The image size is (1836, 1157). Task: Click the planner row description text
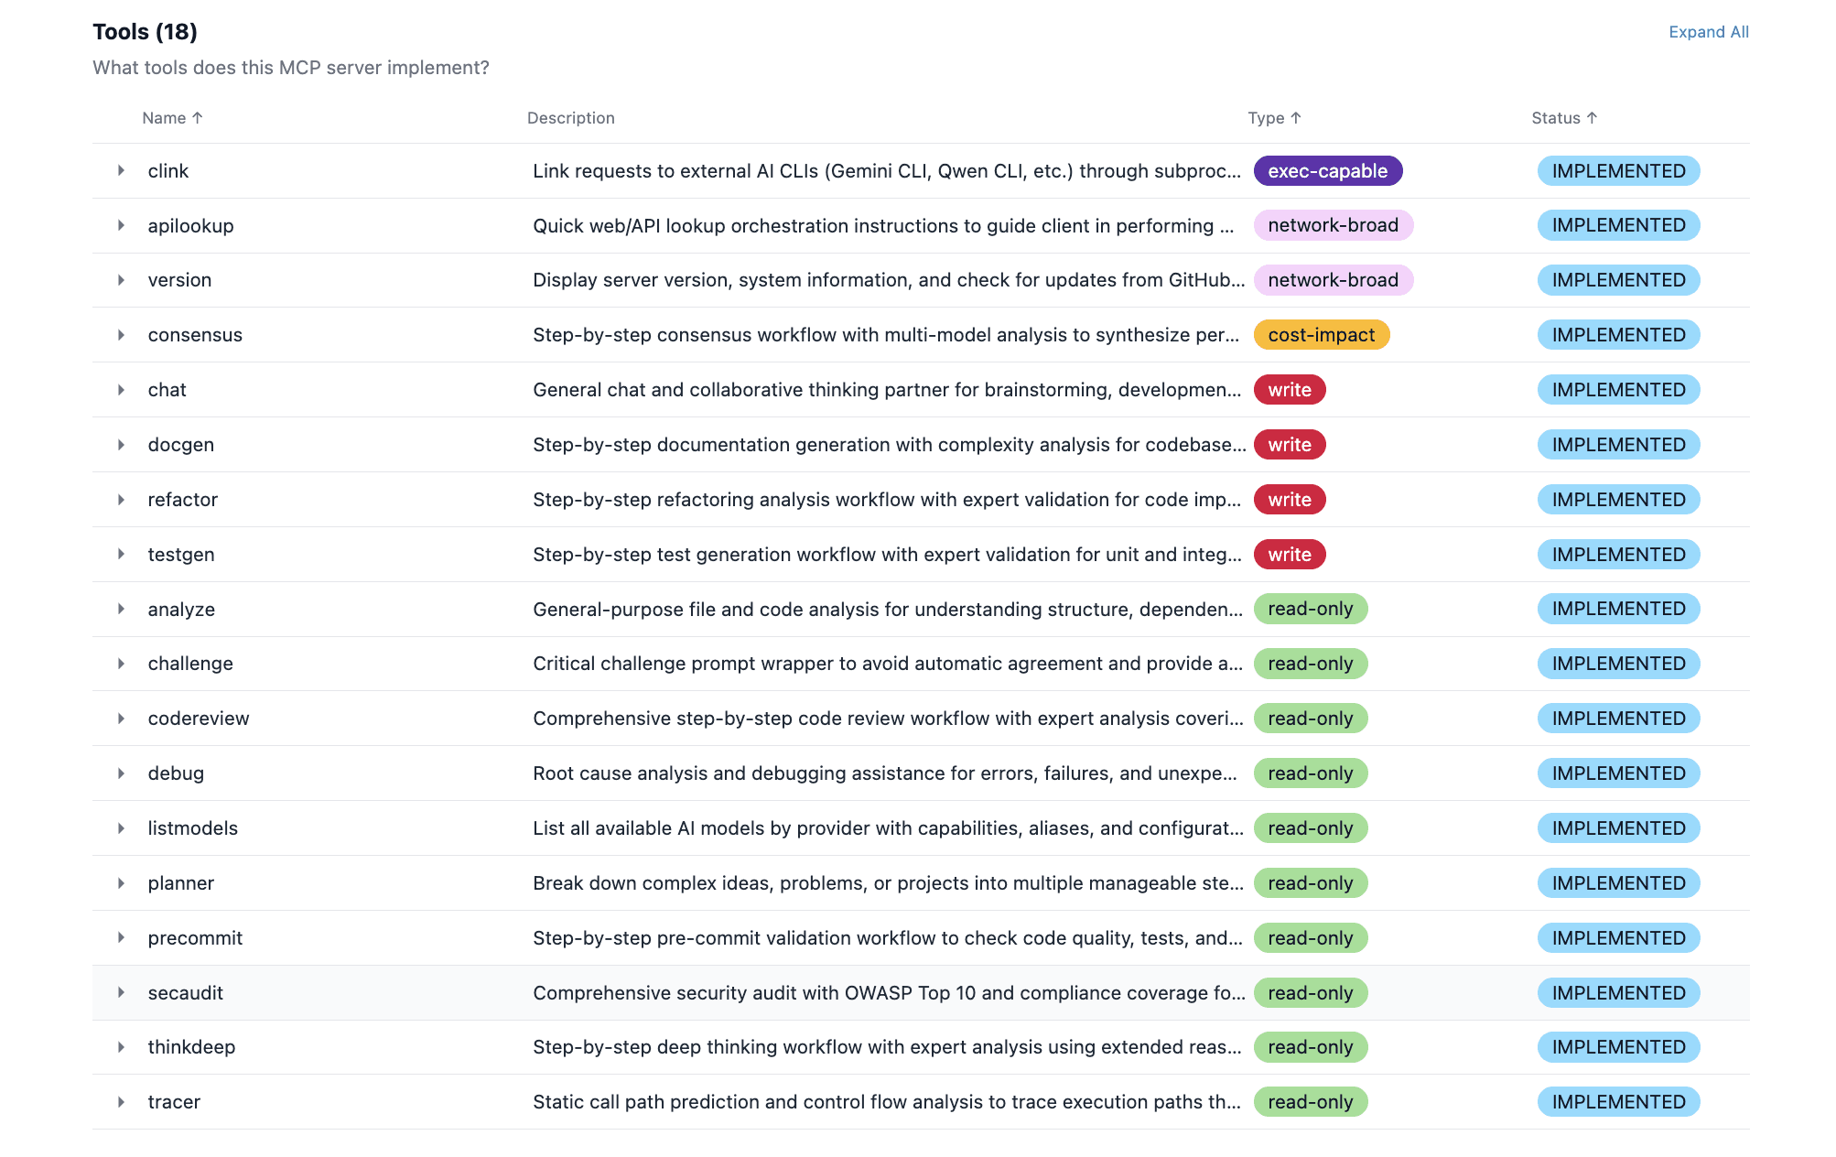(x=887, y=883)
